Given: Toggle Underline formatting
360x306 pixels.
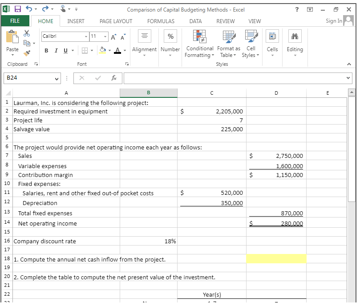Looking at the screenshot, I should (x=66, y=51).
